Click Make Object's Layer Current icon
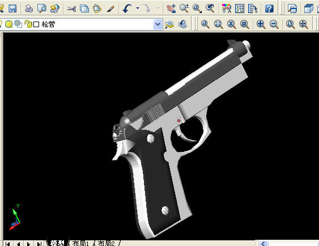 [x=169, y=24]
